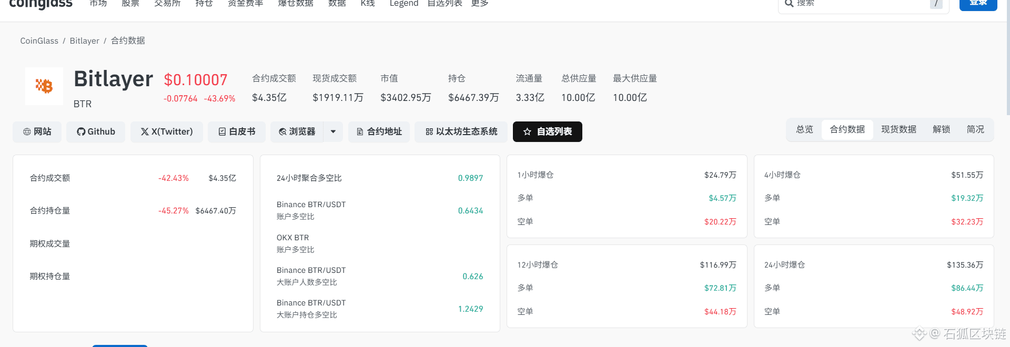Open the Github link button

point(96,132)
